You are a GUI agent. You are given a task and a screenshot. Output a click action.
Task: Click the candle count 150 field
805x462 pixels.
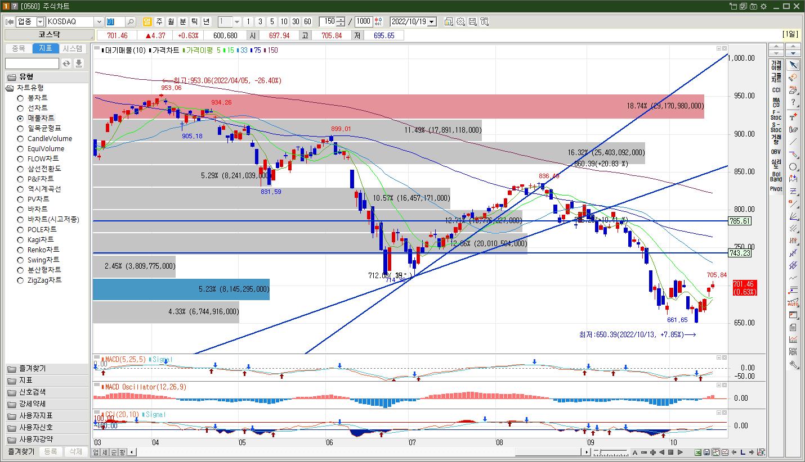(x=328, y=22)
